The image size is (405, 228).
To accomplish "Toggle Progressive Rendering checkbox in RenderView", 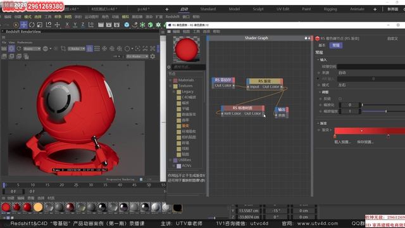I will pyautogui.click(x=141, y=179).
